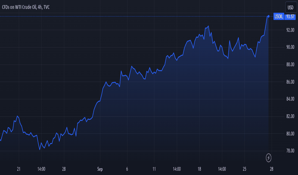Click the 90.00 price axis label
Image resolution: width=298 pixels, height=175 pixels.
290,47
